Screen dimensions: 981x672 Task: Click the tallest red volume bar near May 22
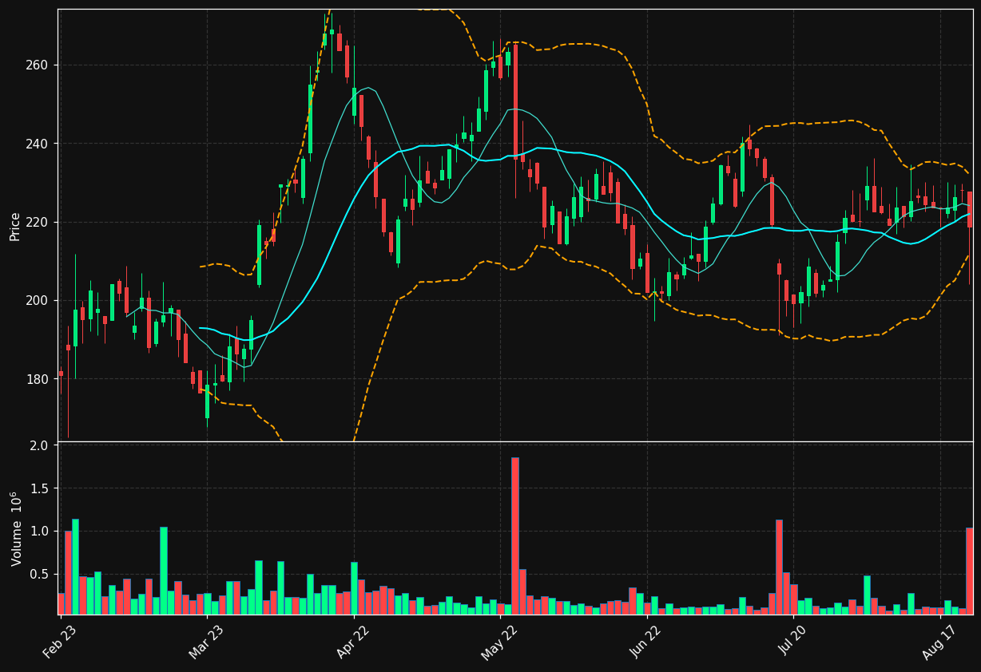pyautogui.click(x=515, y=536)
